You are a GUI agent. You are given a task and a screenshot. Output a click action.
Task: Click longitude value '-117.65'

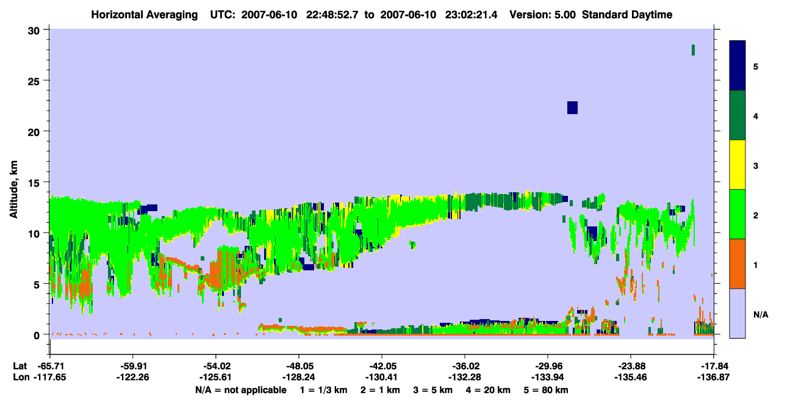pyautogui.click(x=50, y=378)
